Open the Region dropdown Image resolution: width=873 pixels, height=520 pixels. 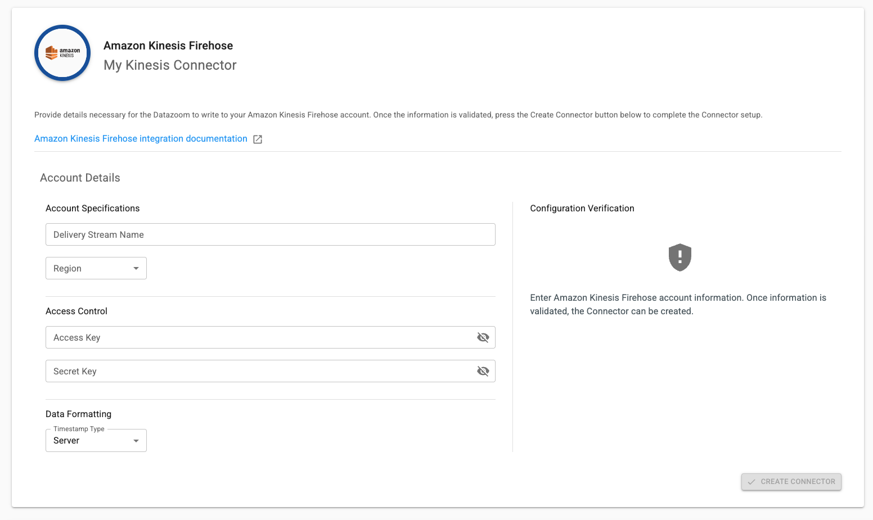click(96, 268)
